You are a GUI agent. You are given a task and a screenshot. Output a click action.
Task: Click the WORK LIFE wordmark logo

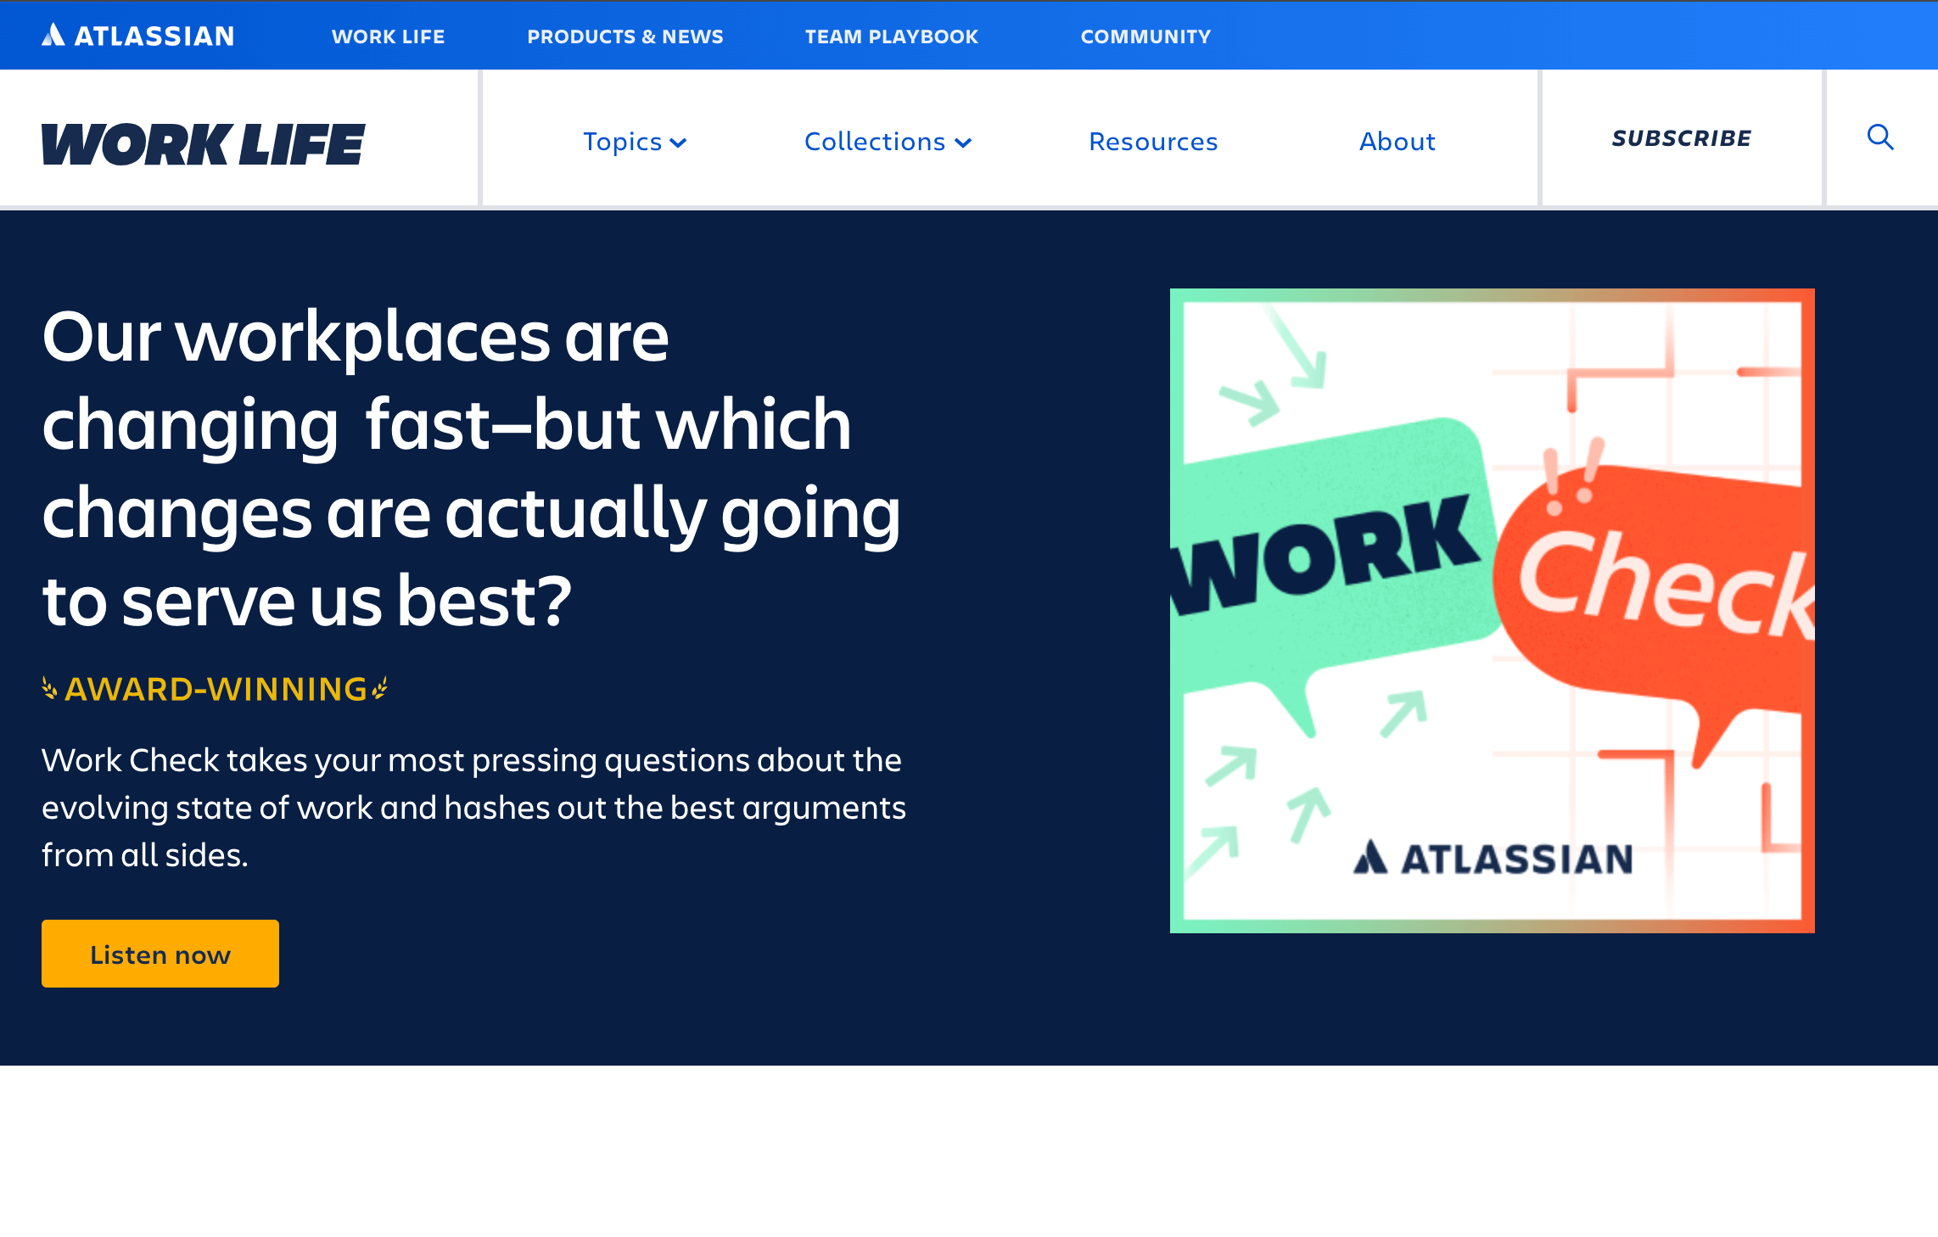(x=204, y=145)
